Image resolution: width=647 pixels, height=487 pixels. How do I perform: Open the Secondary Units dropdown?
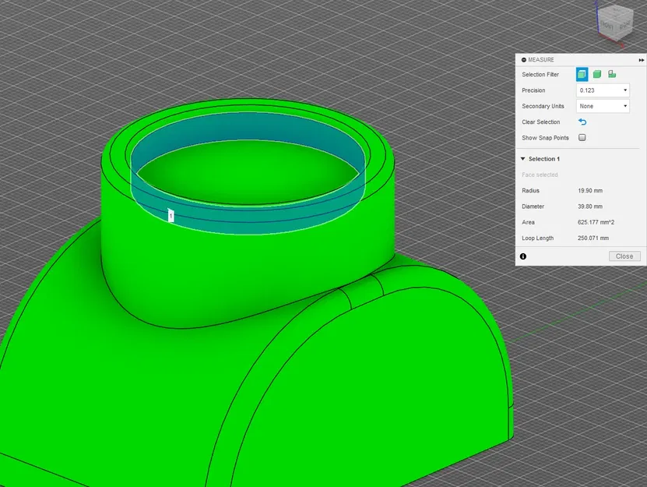[x=601, y=106]
